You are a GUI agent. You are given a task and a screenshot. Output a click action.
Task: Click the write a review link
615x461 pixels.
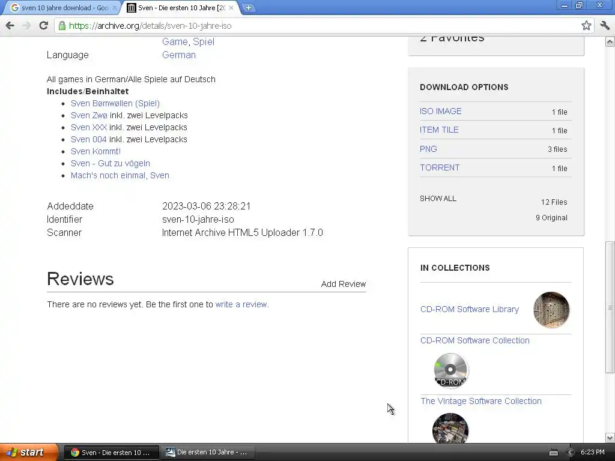point(242,304)
